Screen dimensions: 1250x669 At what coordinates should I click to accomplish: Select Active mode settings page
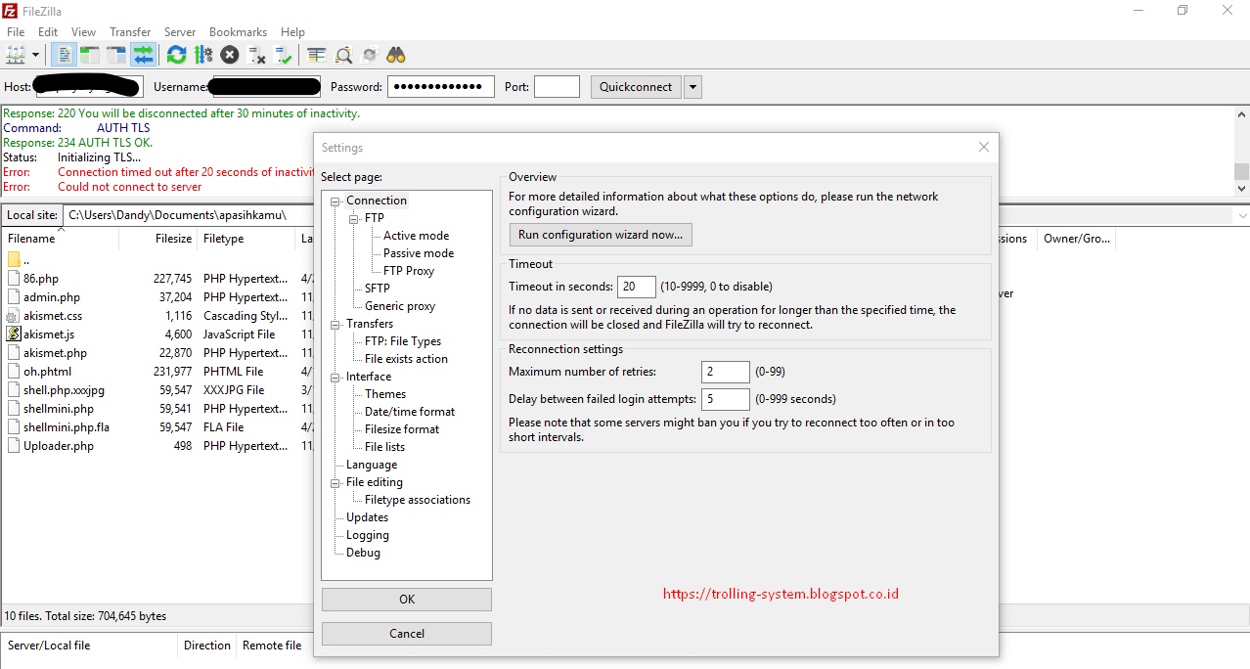(417, 236)
